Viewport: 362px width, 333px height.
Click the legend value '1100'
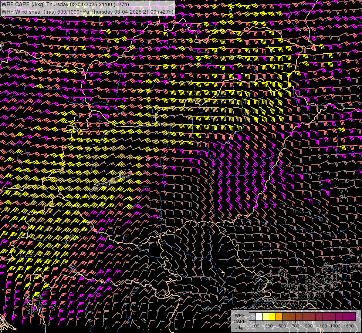coord(322,326)
